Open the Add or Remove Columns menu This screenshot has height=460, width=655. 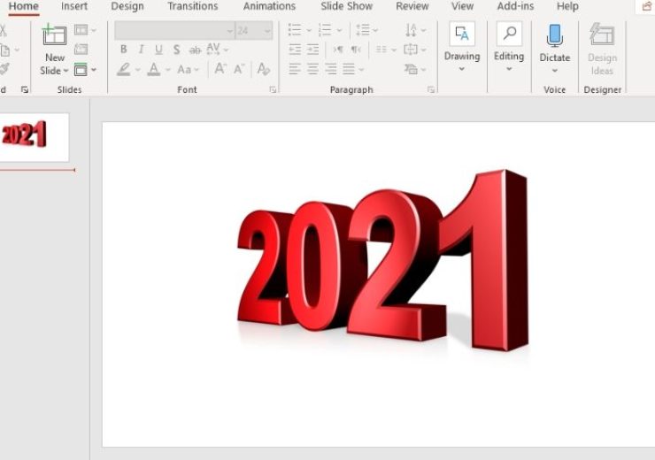click(386, 50)
